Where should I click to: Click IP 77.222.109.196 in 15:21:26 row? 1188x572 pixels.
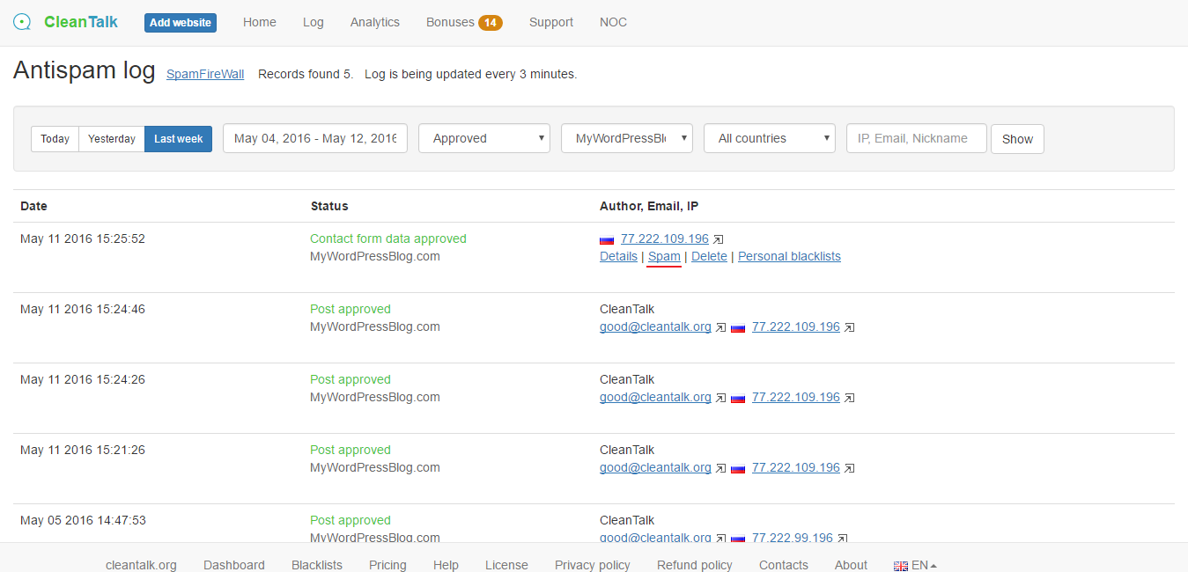pos(796,467)
